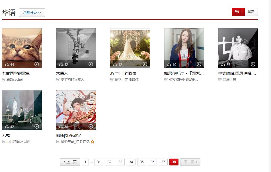This screenshot has height=172, width=271.
Task: Switch to the 最新 tab
Action: coord(251,12)
